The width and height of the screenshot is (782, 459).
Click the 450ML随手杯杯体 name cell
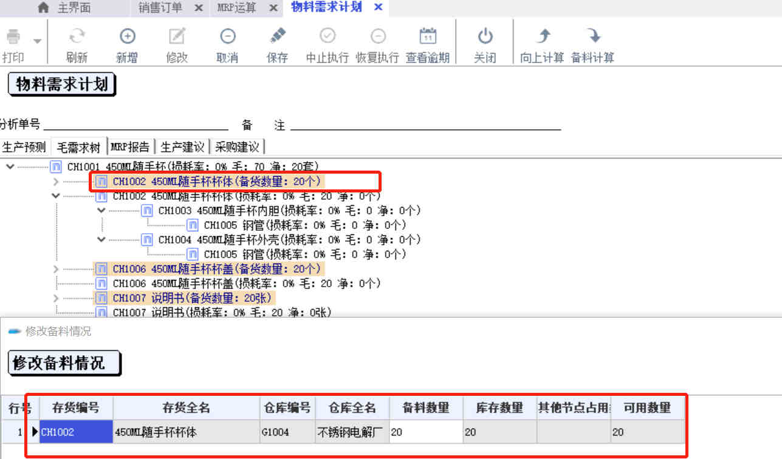[186, 432]
